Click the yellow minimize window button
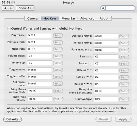Image resolution: width=137 pixels, height=126 pixels. pyautogui.click(x=8, y=3)
